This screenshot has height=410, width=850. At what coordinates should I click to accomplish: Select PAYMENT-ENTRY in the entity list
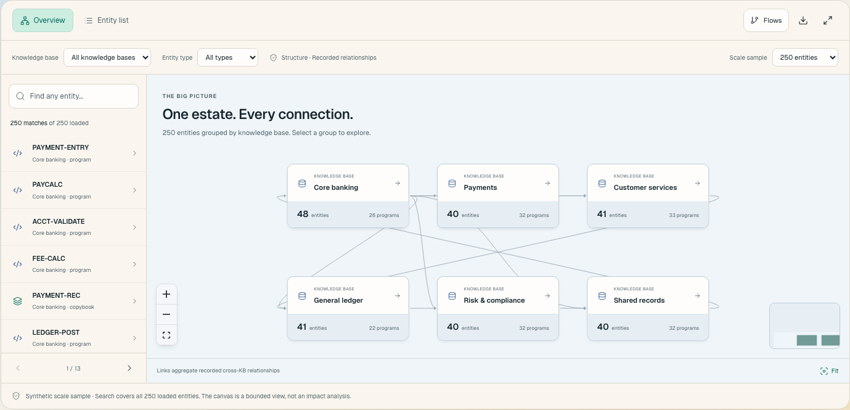(x=73, y=154)
